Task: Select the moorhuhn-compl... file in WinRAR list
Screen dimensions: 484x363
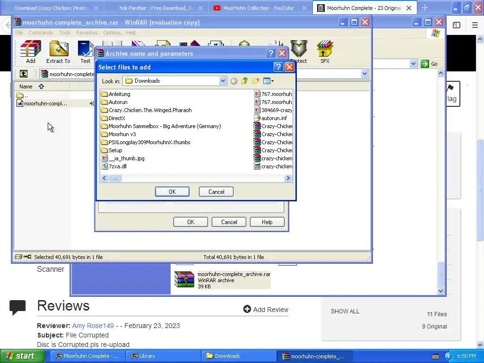Action: tap(42, 104)
